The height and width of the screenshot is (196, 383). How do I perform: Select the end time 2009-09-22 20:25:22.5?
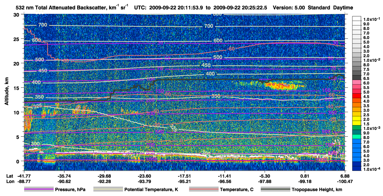point(240,8)
